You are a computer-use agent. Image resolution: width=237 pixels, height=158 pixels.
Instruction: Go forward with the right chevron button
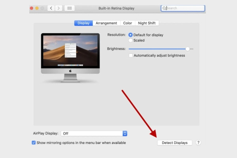click(58, 8)
